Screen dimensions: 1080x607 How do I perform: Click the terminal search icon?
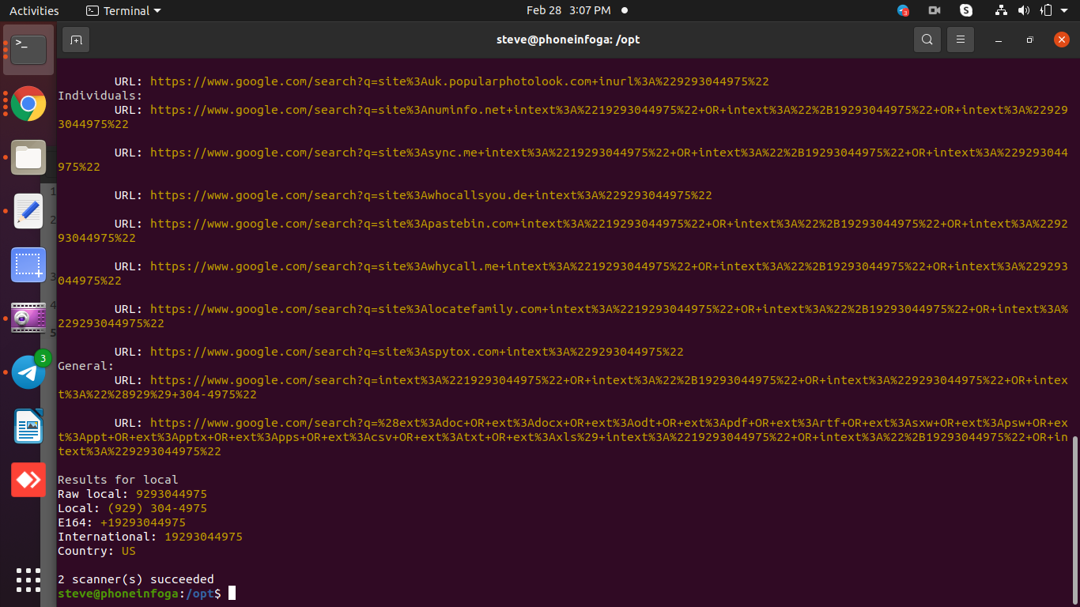coord(927,40)
